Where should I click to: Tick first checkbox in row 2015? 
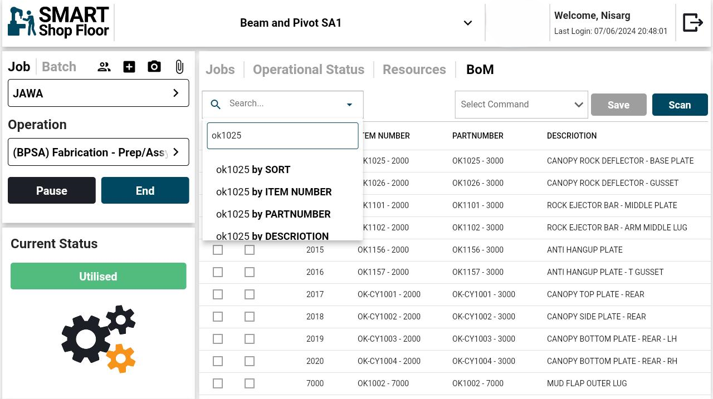[x=218, y=250]
